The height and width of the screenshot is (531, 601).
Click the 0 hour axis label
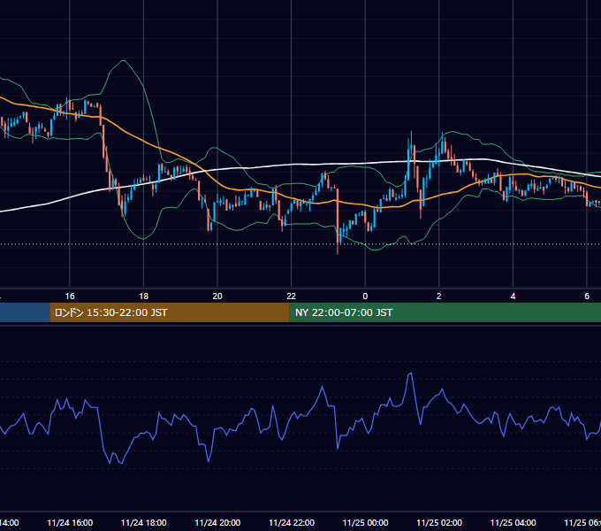coord(365,296)
